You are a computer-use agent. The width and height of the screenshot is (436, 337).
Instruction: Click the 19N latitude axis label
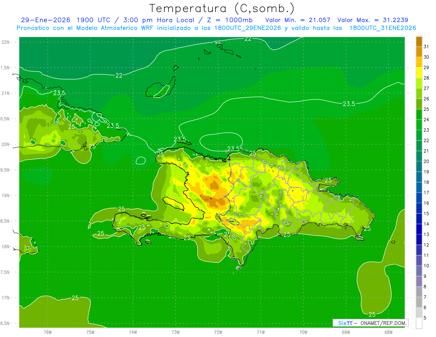click(x=6, y=196)
